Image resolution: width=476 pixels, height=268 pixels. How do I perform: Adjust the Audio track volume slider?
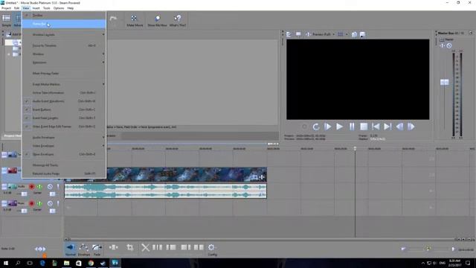click(x=24, y=194)
